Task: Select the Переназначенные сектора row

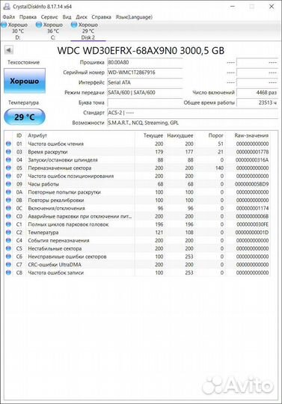Action: coord(138,168)
